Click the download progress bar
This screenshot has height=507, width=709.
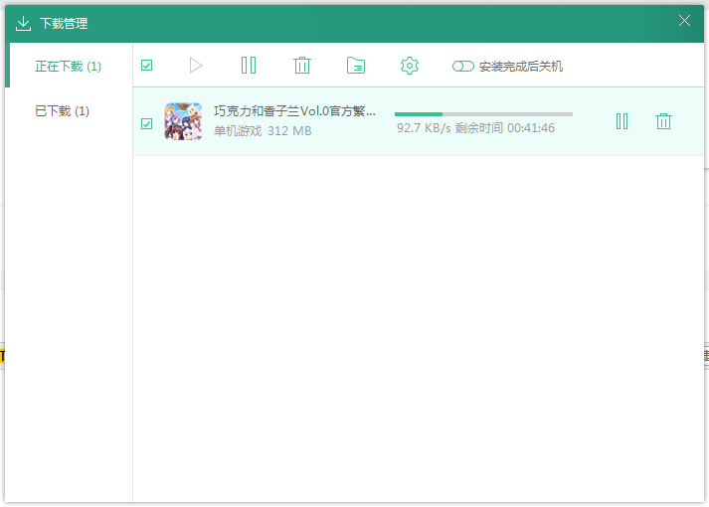tap(483, 114)
